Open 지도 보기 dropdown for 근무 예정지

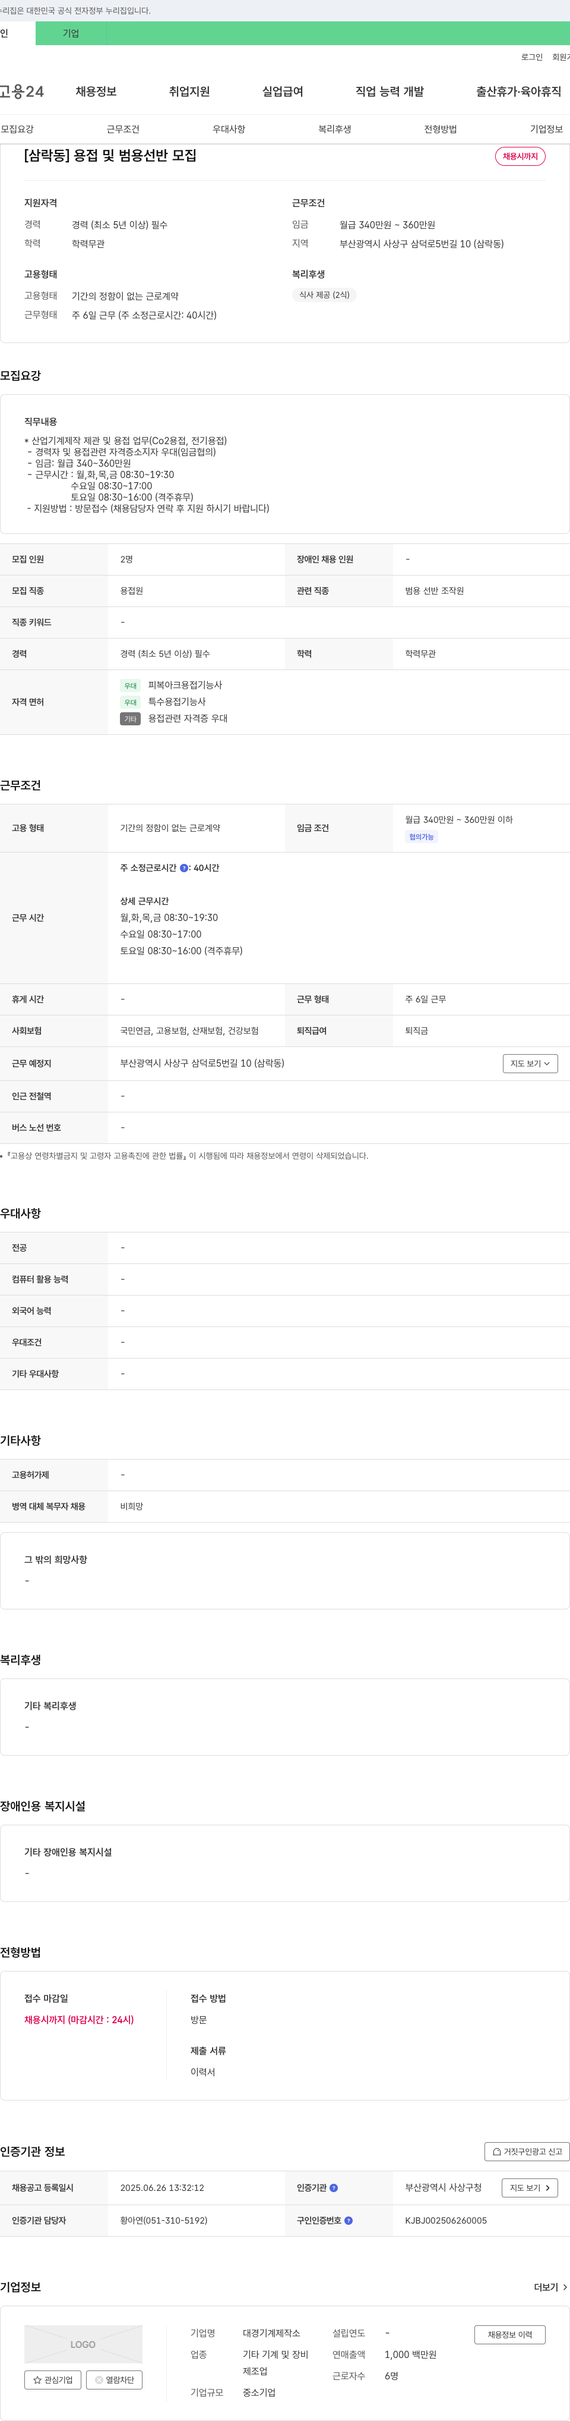coord(531,1064)
